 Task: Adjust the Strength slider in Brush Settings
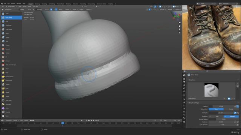221,113
